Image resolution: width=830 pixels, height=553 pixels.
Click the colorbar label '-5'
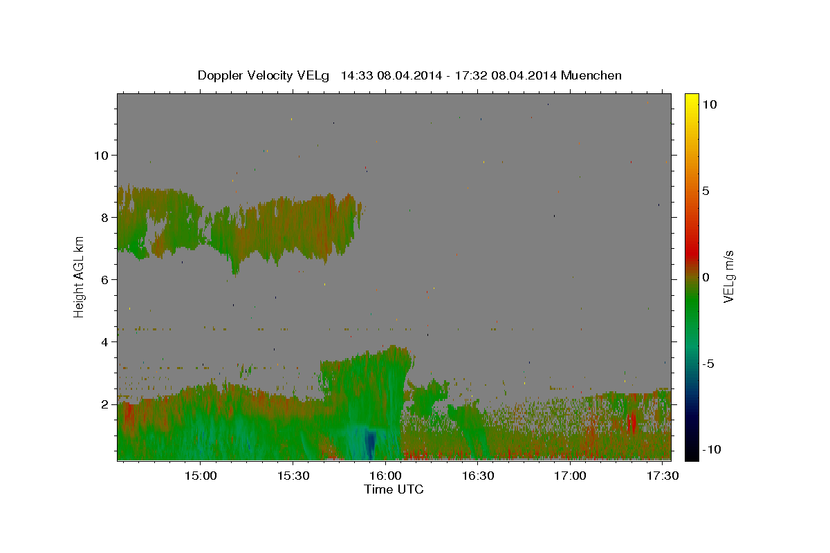[708, 364]
